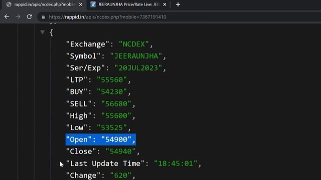Click the JEERAUNJHA tab favicon
The height and width of the screenshot is (180, 321).
pos(93,4)
